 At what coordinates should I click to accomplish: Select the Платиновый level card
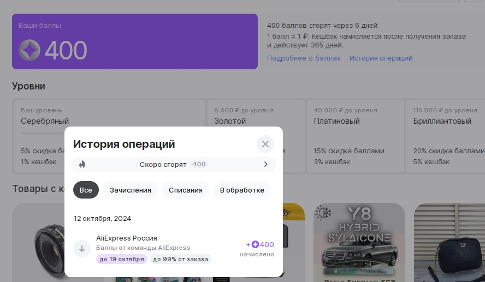(x=356, y=136)
